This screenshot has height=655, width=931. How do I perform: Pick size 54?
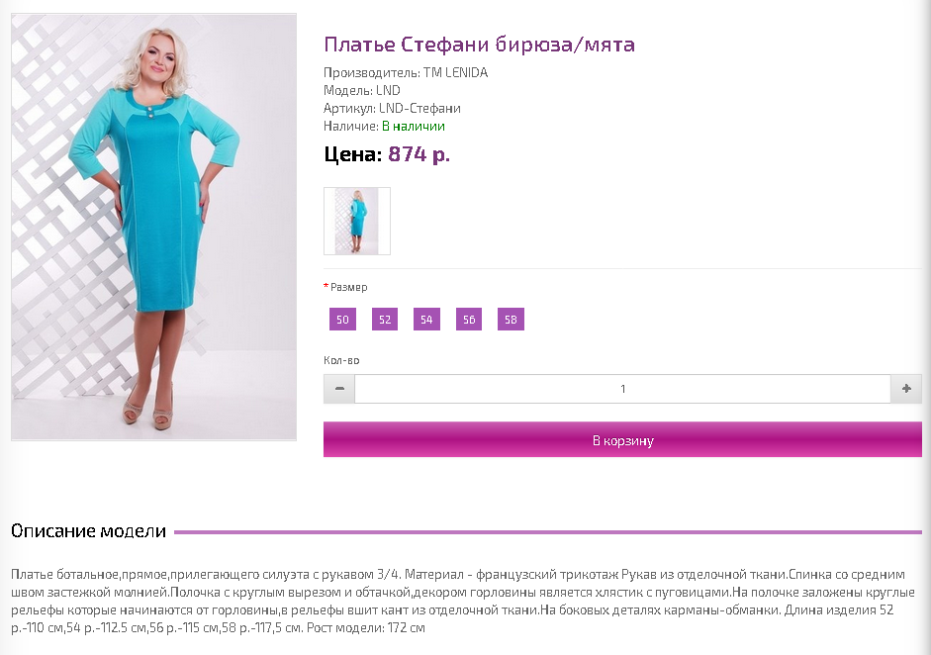[426, 320]
